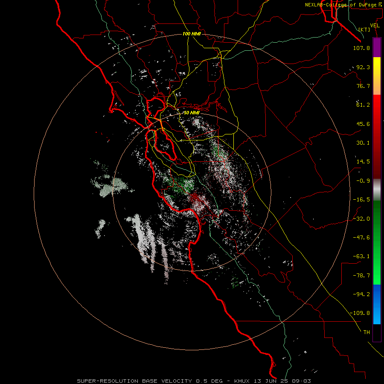Click the 100 NMI range ring label
Screen dimensions: 384x384
click(x=192, y=34)
